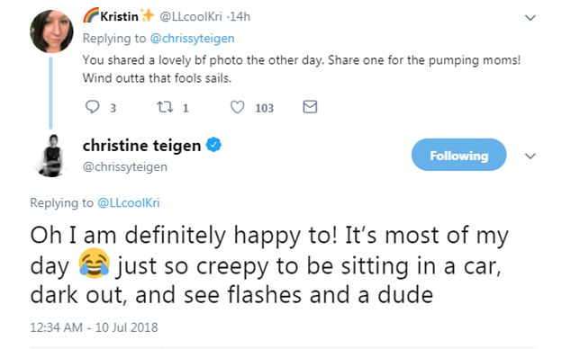The width and height of the screenshot is (571, 349).
Task: Click the sparkles emoji after Kristin
Action: pyautogui.click(x=148, y=15)
